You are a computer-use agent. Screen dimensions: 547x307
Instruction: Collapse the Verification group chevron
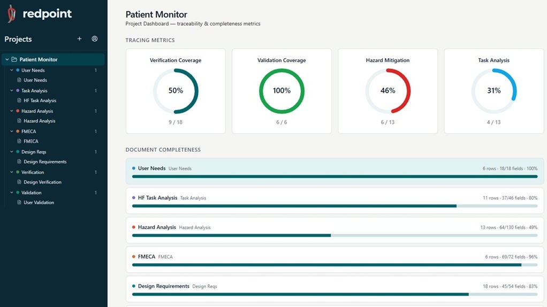(x=12, y=172)
